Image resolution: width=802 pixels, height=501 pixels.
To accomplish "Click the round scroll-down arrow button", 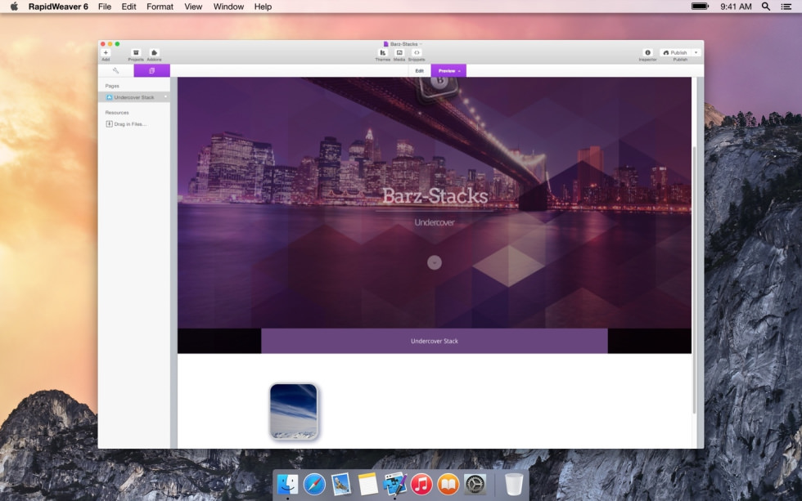I will pos(435,262).
